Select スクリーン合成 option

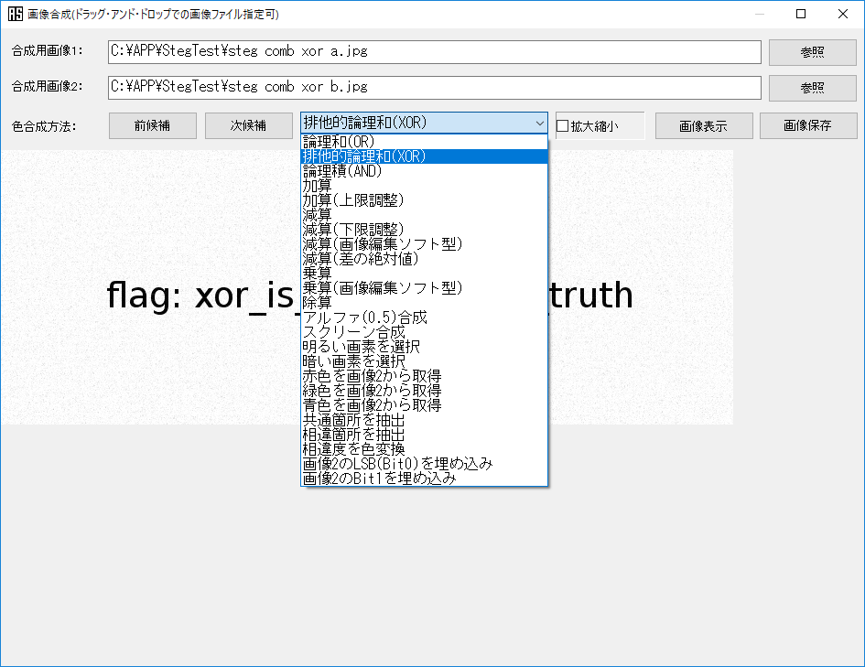pos(424,332)
